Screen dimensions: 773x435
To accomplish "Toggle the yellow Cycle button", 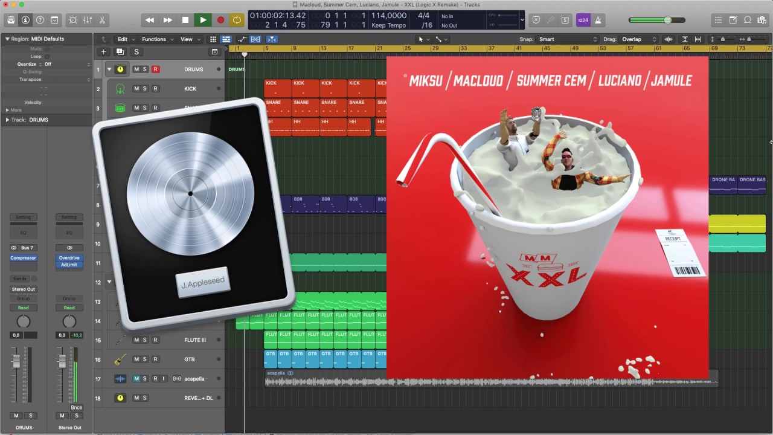I will (x=237, y=20).
